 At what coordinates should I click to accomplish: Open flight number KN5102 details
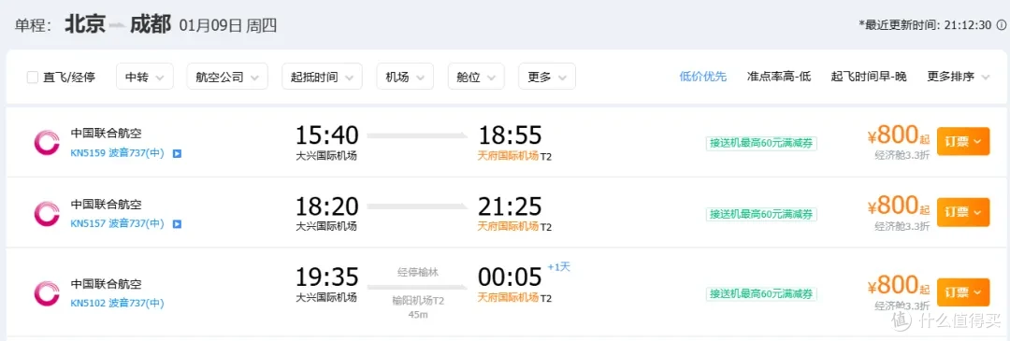coord(88,303)
